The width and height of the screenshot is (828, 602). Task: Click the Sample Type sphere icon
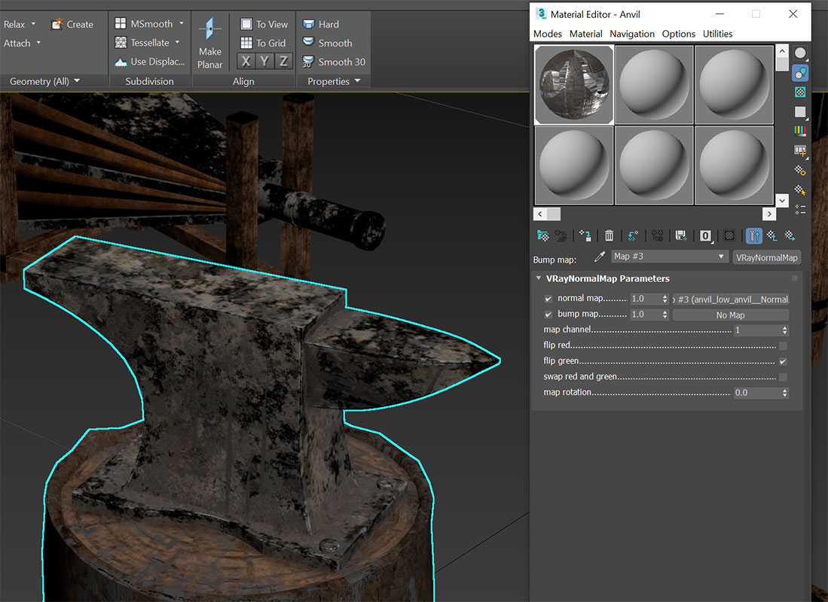point(801,53)
